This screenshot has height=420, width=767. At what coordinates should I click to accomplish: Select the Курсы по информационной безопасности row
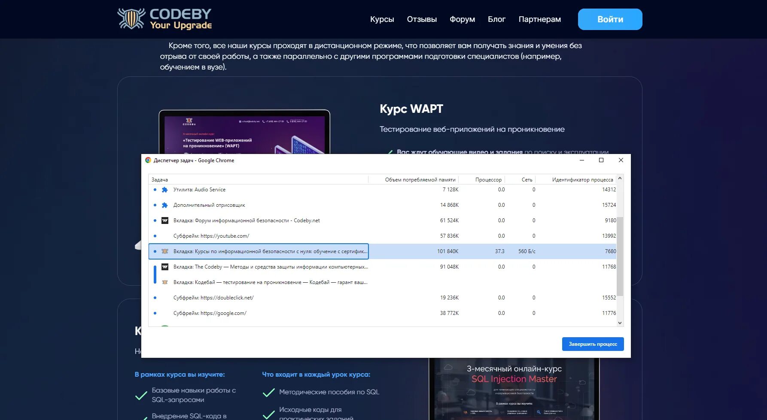pyautogui.click(x=382, y=251)
